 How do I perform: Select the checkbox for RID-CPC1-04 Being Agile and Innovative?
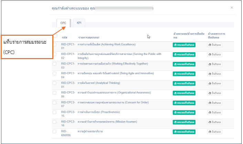[54, 73]
